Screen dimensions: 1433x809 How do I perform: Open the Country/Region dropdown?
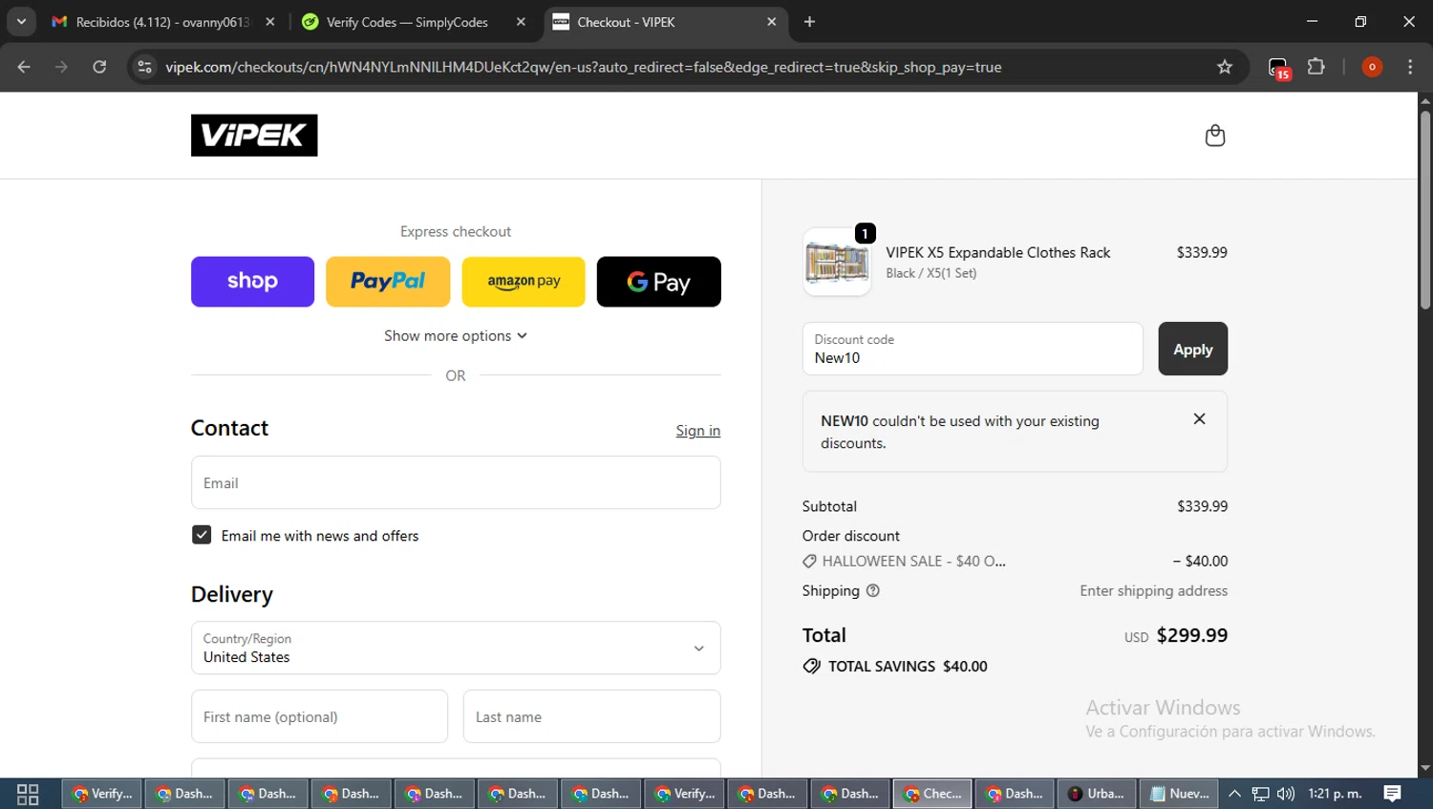point(456,648)
